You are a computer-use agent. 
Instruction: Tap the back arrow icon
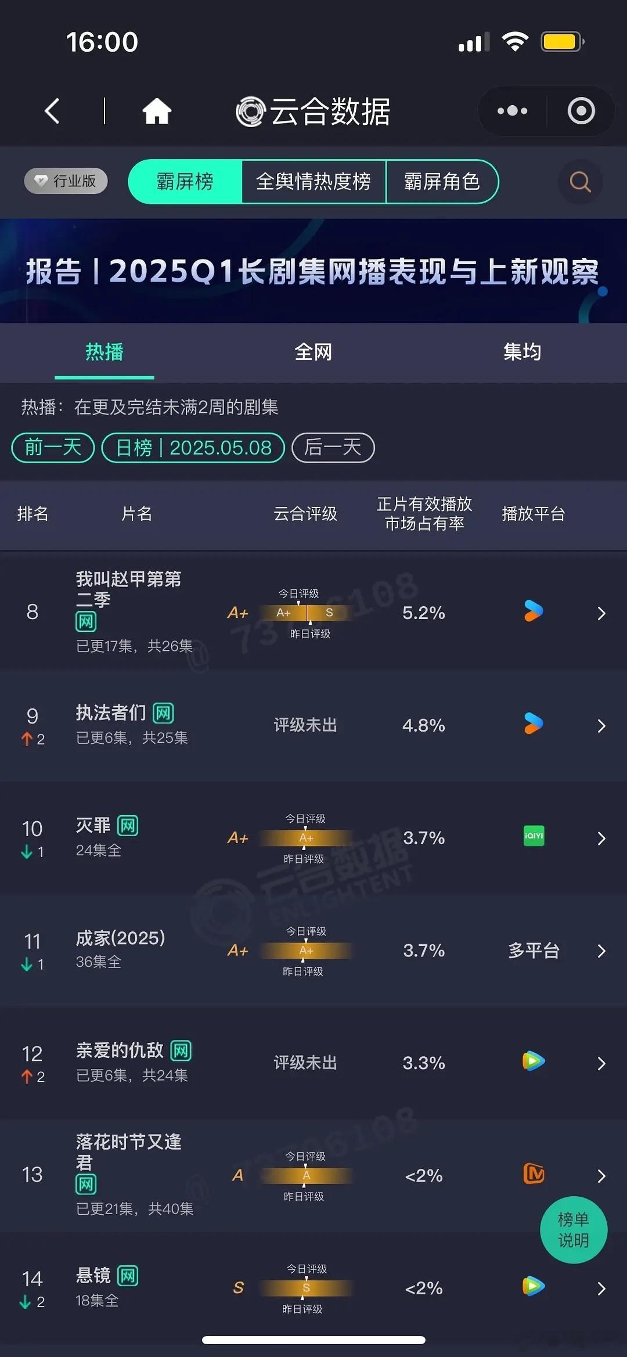tap(52, 111)
